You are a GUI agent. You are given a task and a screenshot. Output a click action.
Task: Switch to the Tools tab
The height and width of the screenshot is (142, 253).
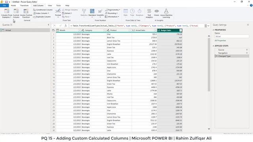(59, 6)
